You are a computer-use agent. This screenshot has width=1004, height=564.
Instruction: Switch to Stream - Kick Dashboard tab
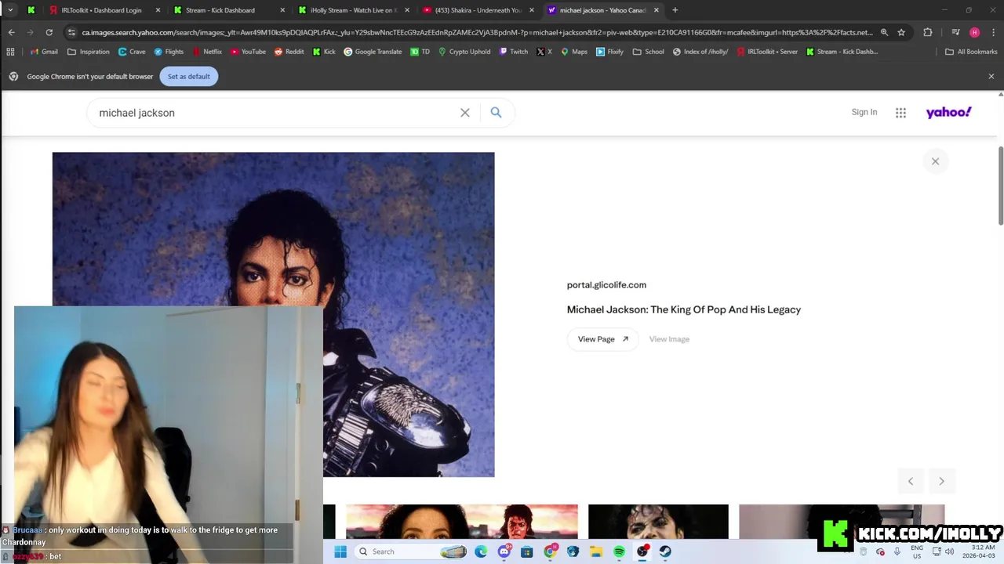pyautogui.click(x=229, y=10)
